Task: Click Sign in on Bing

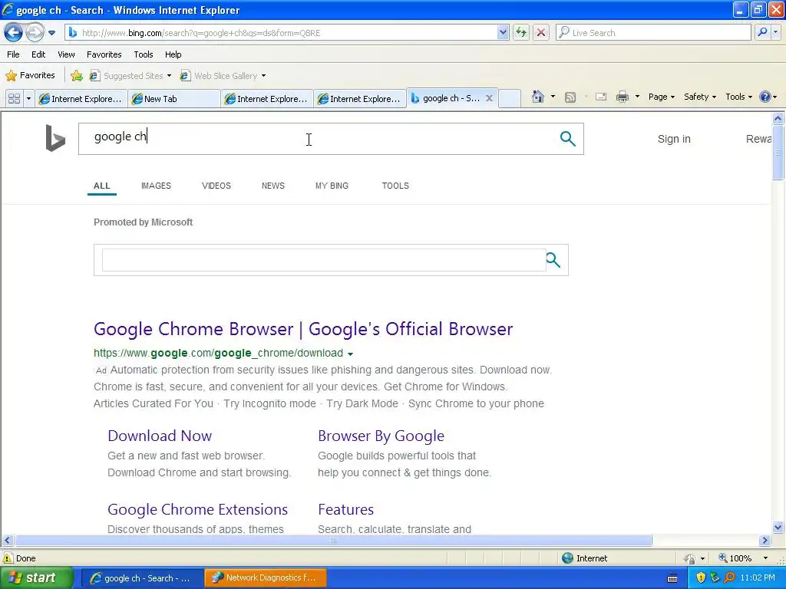Action: (x=674, y=139)
